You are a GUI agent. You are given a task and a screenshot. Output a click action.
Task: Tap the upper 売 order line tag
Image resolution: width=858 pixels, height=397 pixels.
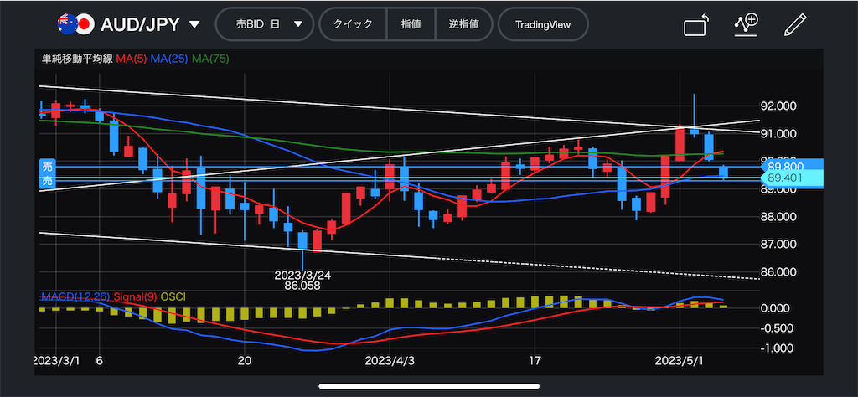(48, 167)
